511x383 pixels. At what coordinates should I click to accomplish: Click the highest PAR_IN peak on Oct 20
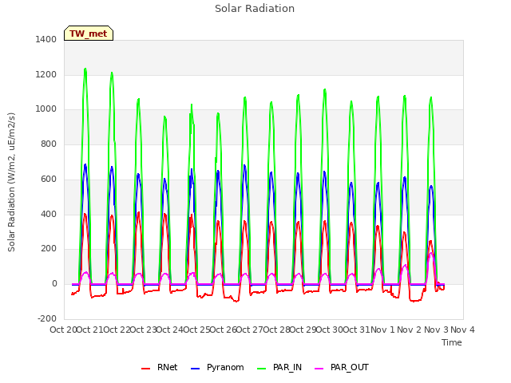click(85, 69)
